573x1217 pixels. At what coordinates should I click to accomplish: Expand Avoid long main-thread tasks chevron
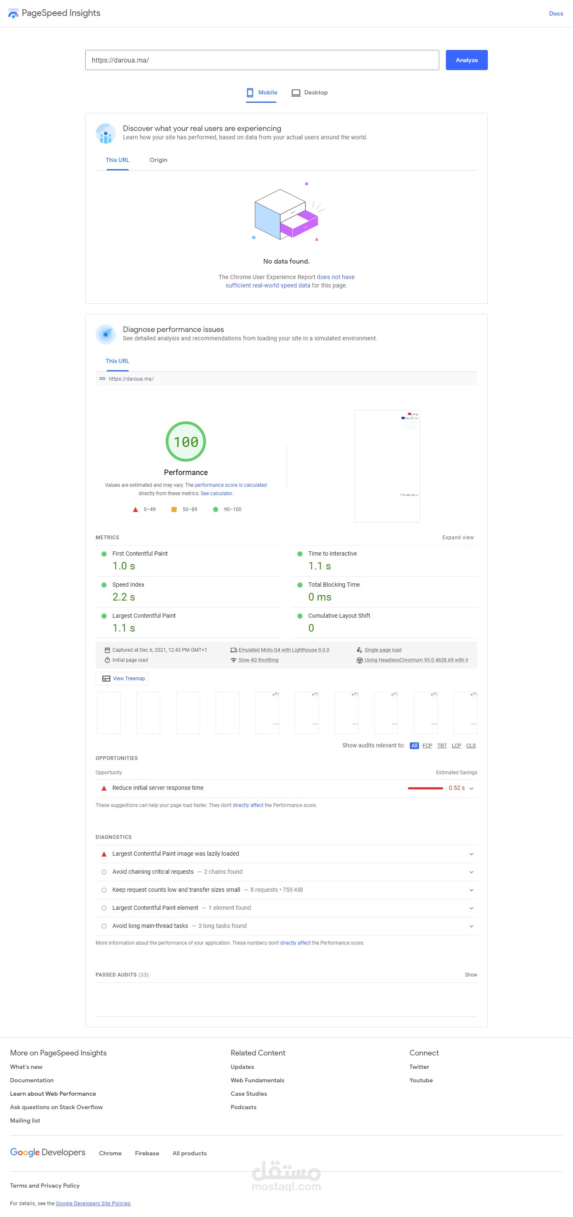click(x=471, y=926)
